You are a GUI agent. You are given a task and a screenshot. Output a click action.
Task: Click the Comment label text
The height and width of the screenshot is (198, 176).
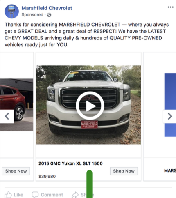(x=52, y=195)
